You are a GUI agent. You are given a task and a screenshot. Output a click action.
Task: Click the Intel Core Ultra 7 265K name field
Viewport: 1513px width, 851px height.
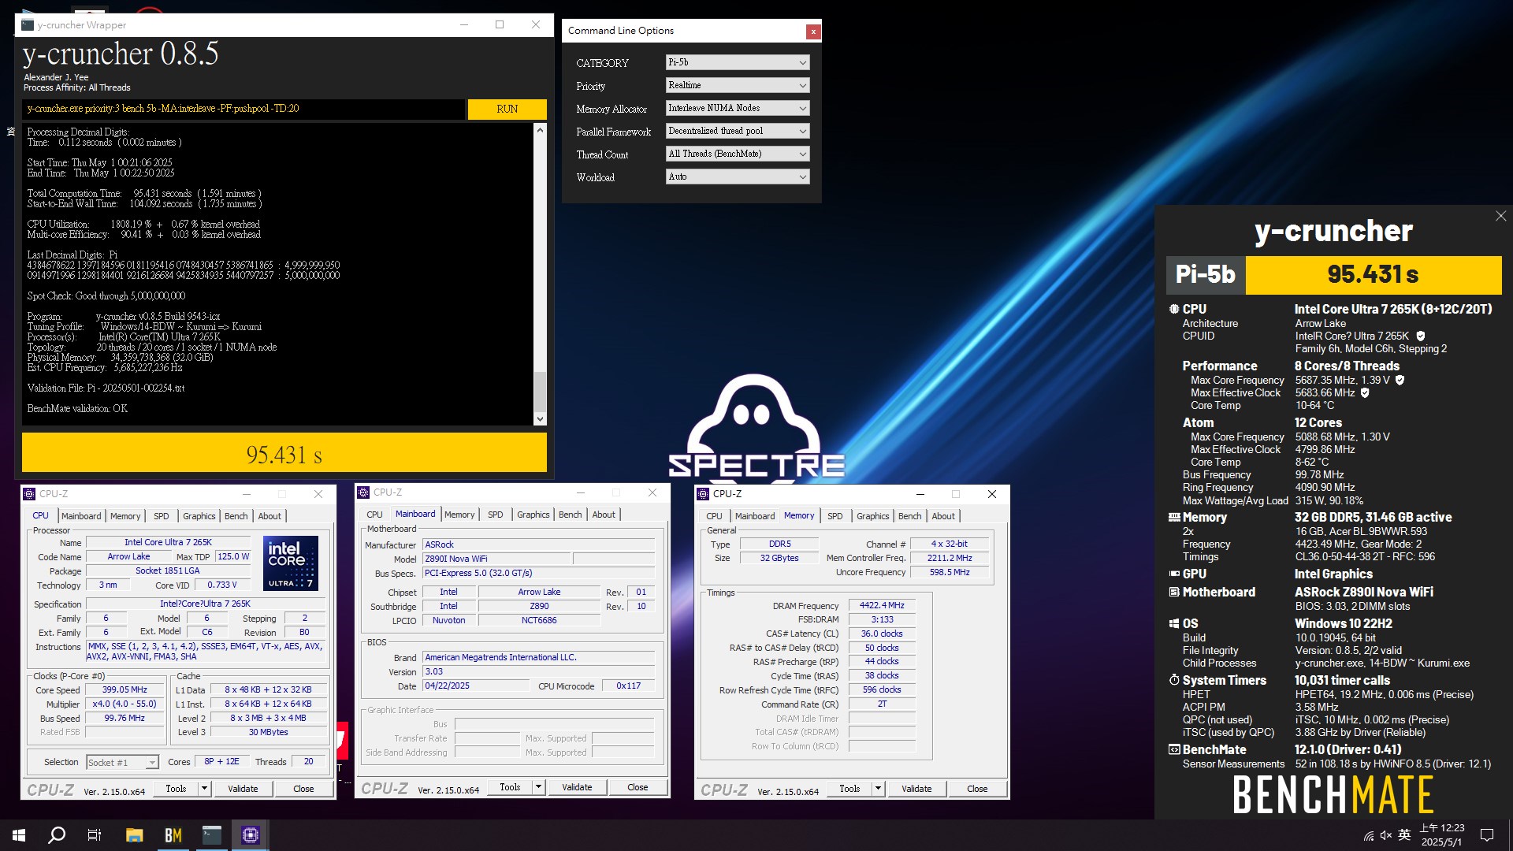(168, 542)
